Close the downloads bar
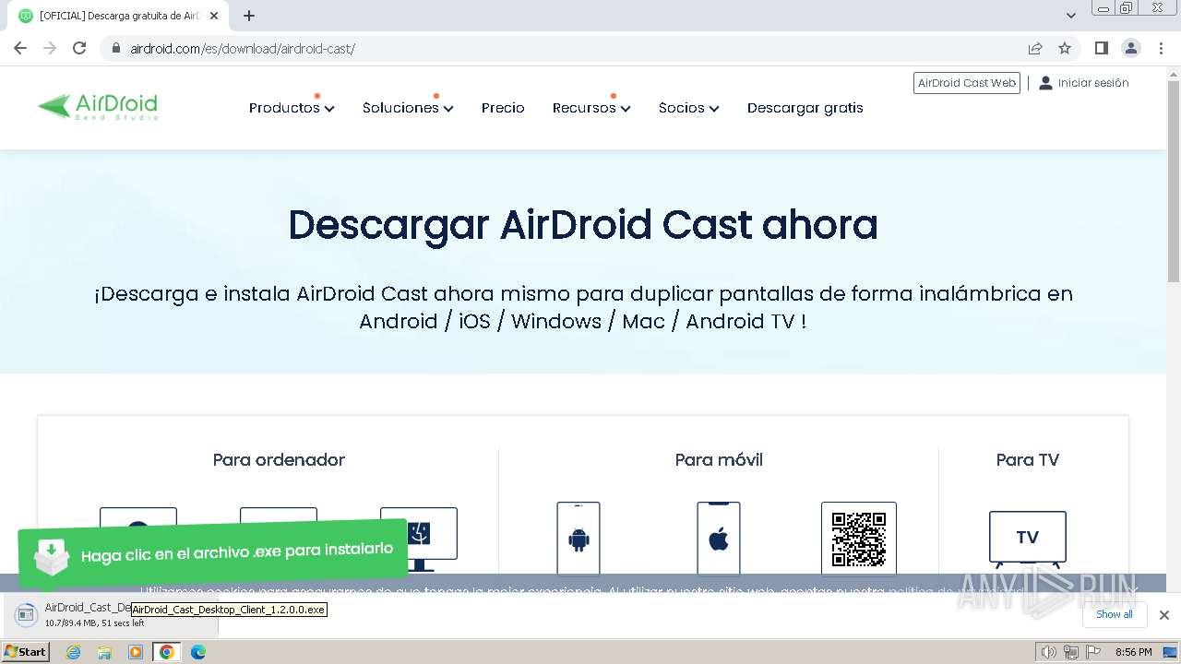 click(1163, 615)
